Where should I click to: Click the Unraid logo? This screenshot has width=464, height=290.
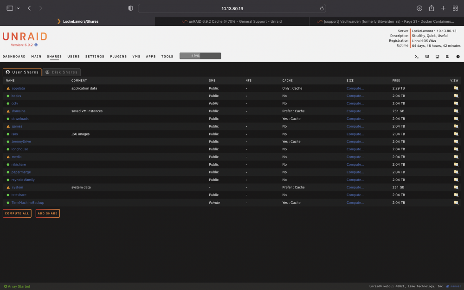[x=25, y=36]
